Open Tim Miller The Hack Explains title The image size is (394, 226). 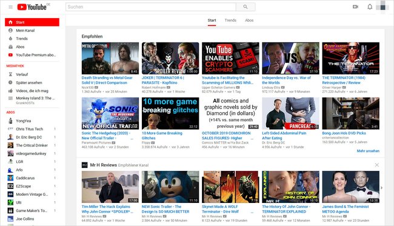[x=107, y=209]
